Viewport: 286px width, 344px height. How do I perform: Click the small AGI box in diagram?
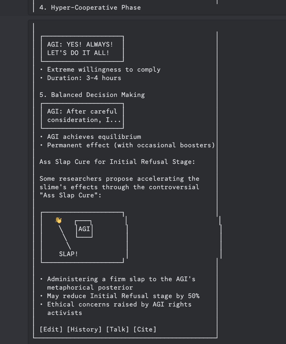coord(84,229)
